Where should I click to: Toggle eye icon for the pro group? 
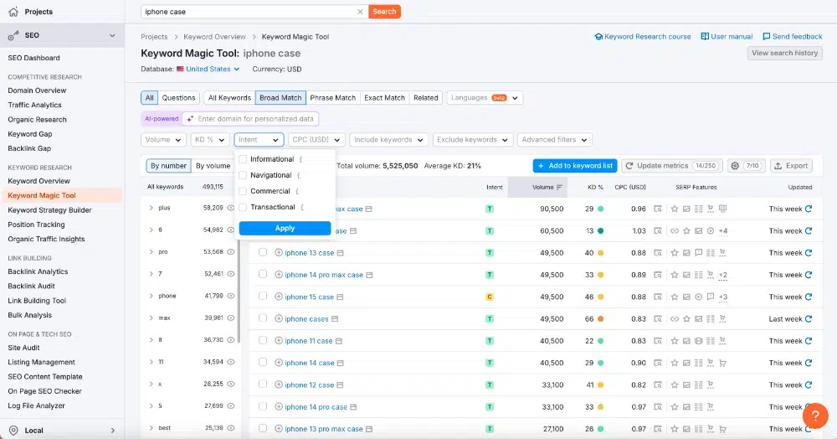231,251
